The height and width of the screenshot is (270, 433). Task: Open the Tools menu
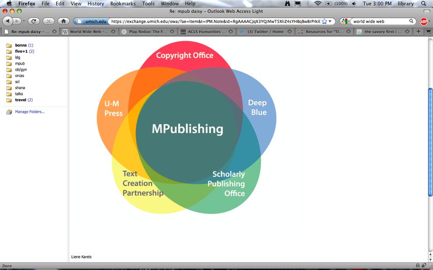coord(148,4)
